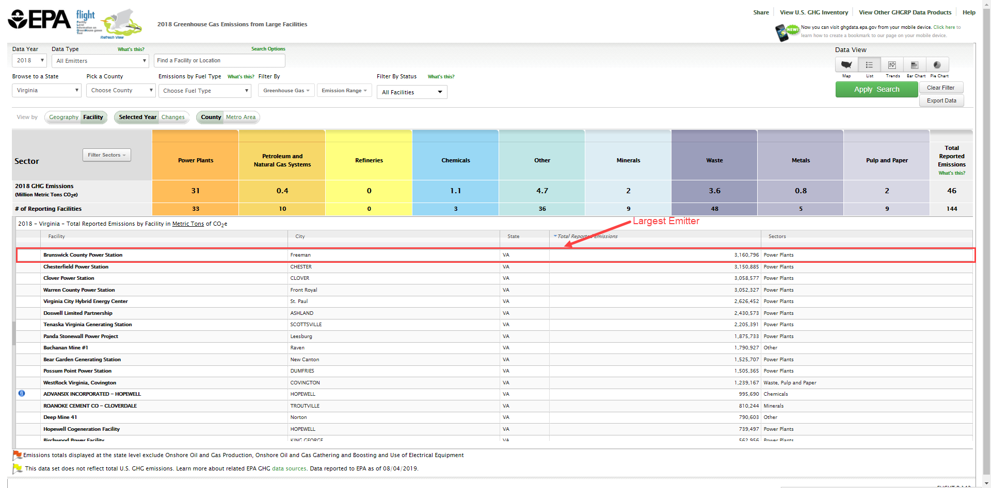Screen dimensions: 991x488
Task: Click the Refresh View text under logo
Action: [x=112, y=37]
